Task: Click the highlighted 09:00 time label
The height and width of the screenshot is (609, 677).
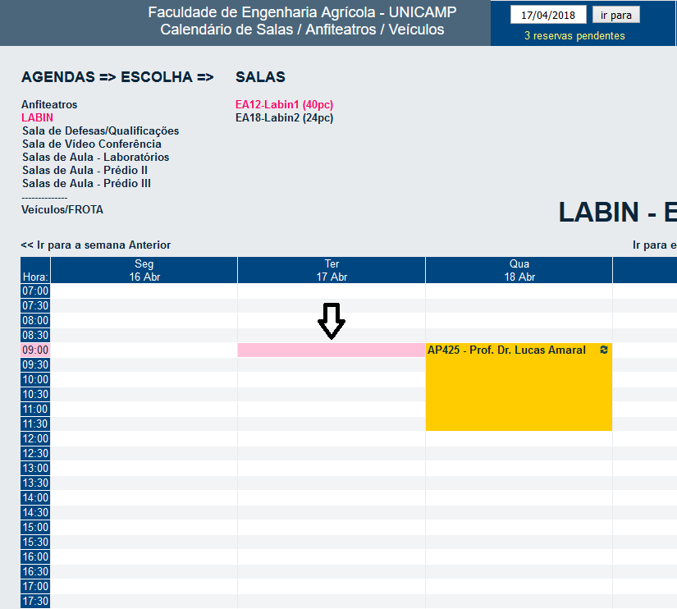Action: [35, 350]
